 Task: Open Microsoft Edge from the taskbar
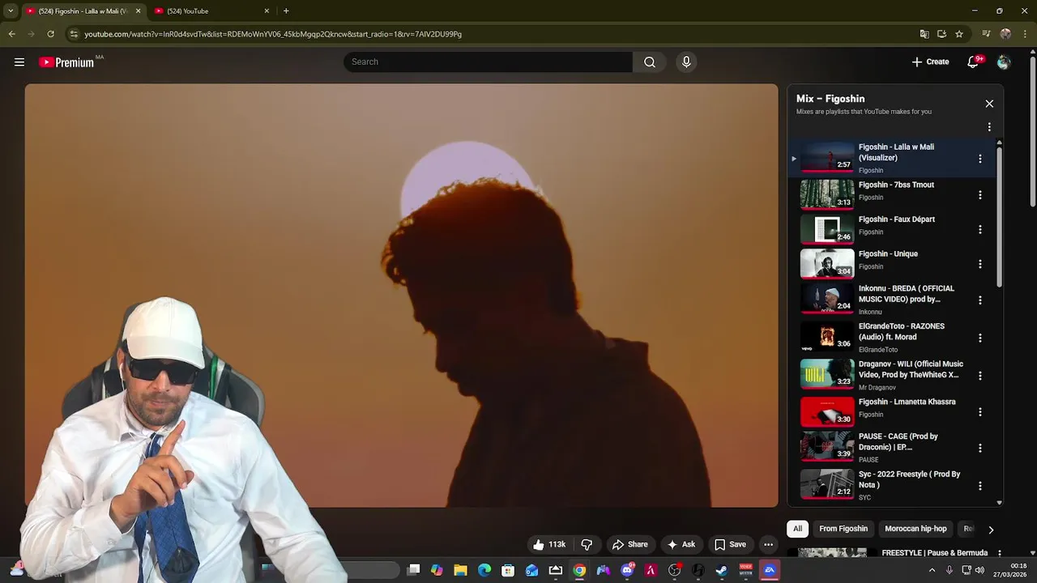click(x=484, y=570)
